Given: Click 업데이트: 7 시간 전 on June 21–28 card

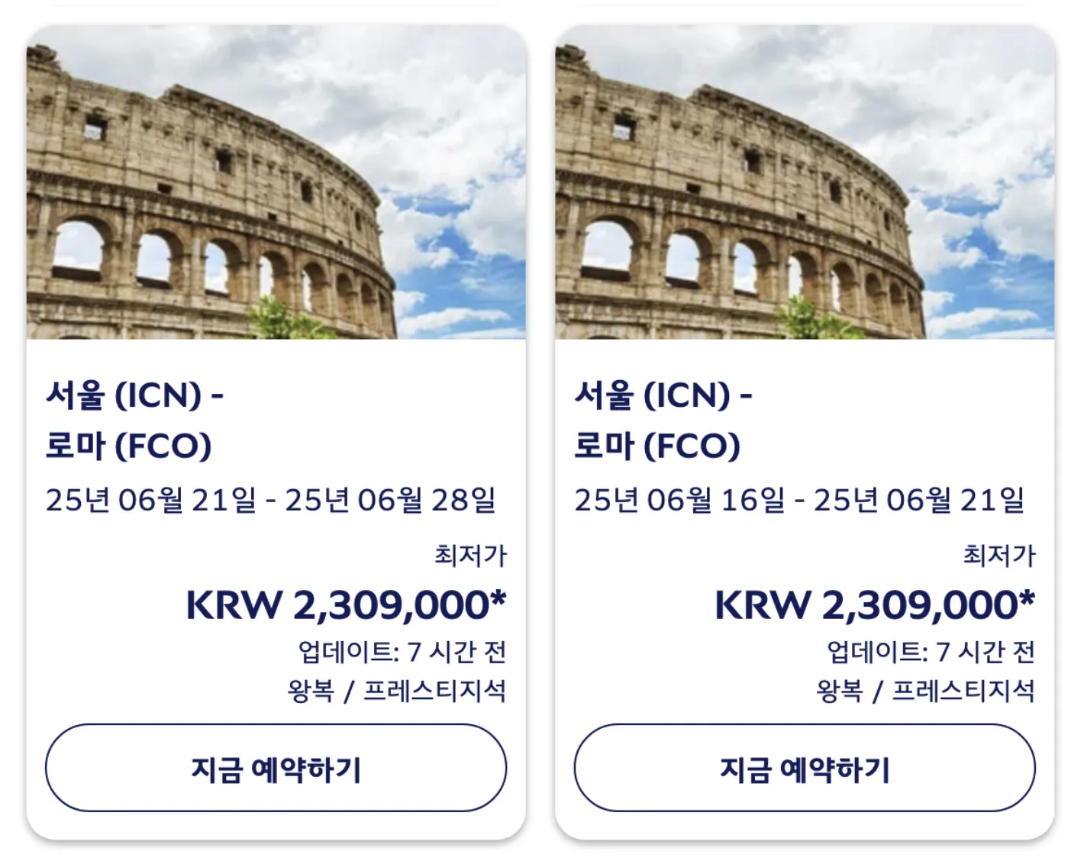Looking at the screenshot, I should tap(402, 652).
